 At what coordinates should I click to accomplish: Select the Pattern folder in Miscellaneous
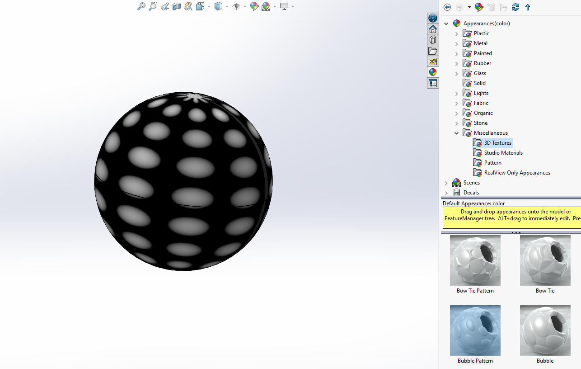click(x=492, y=163)
